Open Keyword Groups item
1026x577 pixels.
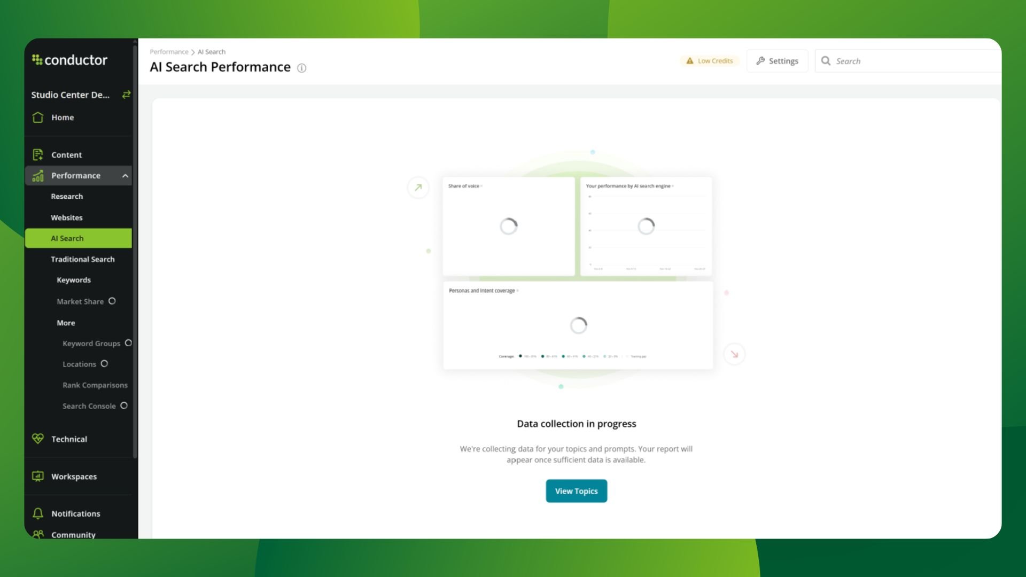coord(91,344)
